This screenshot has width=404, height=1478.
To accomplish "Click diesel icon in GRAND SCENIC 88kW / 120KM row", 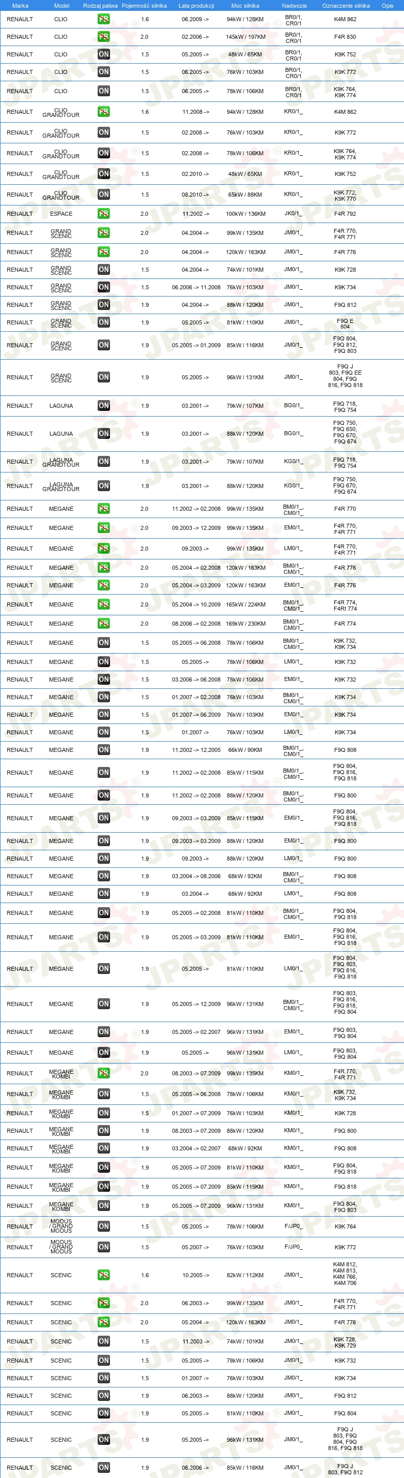I will [x=103, y=305].
